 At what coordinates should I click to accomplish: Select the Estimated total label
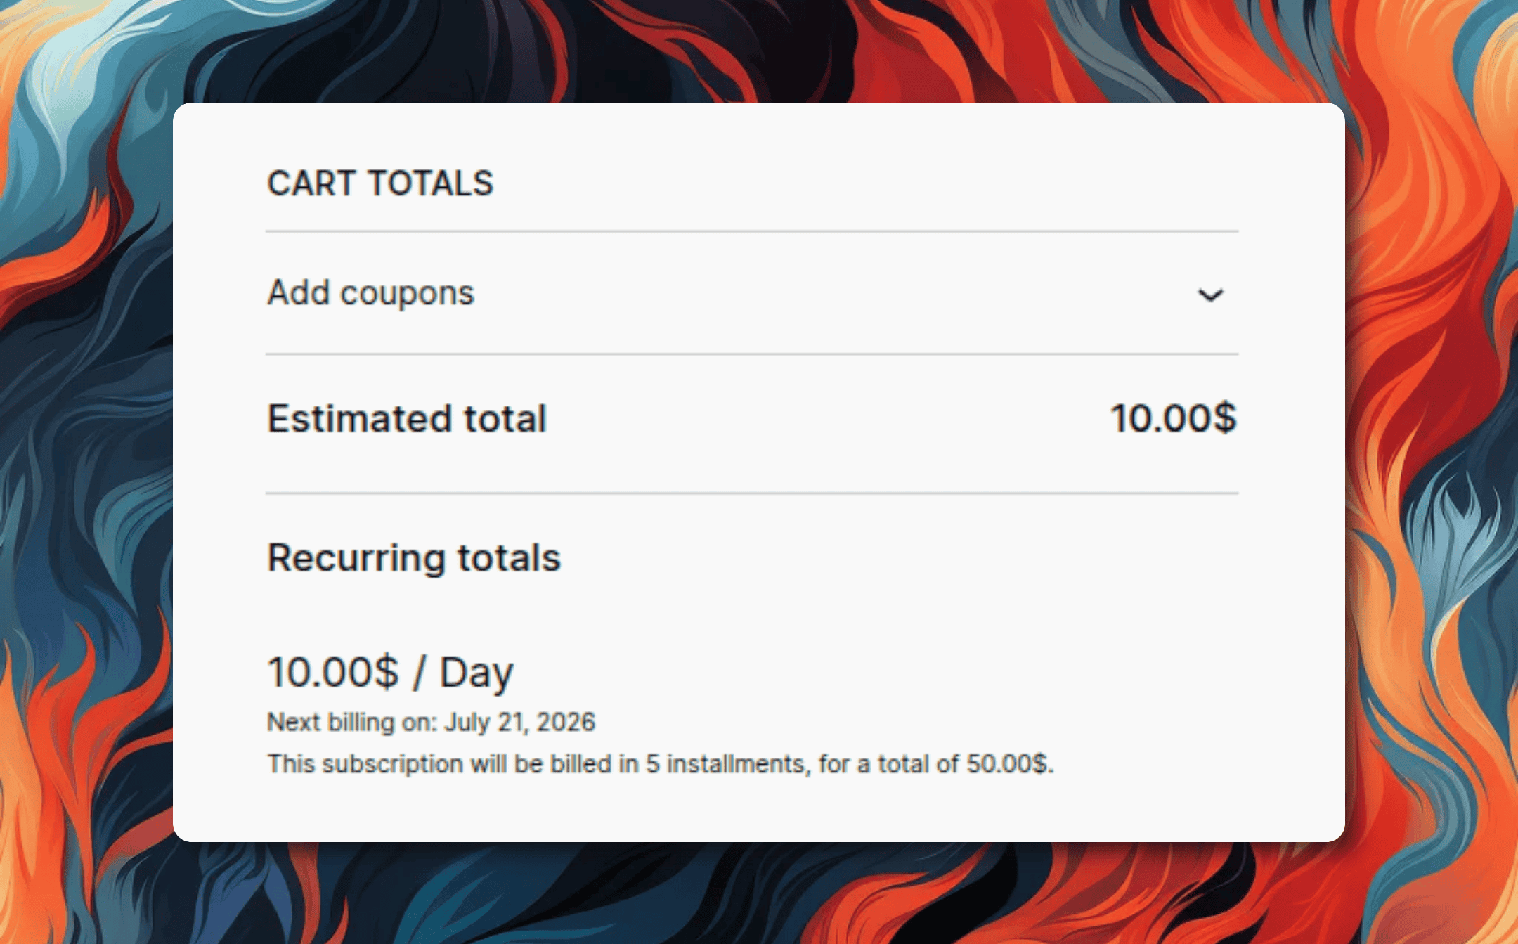pos(407,418)
